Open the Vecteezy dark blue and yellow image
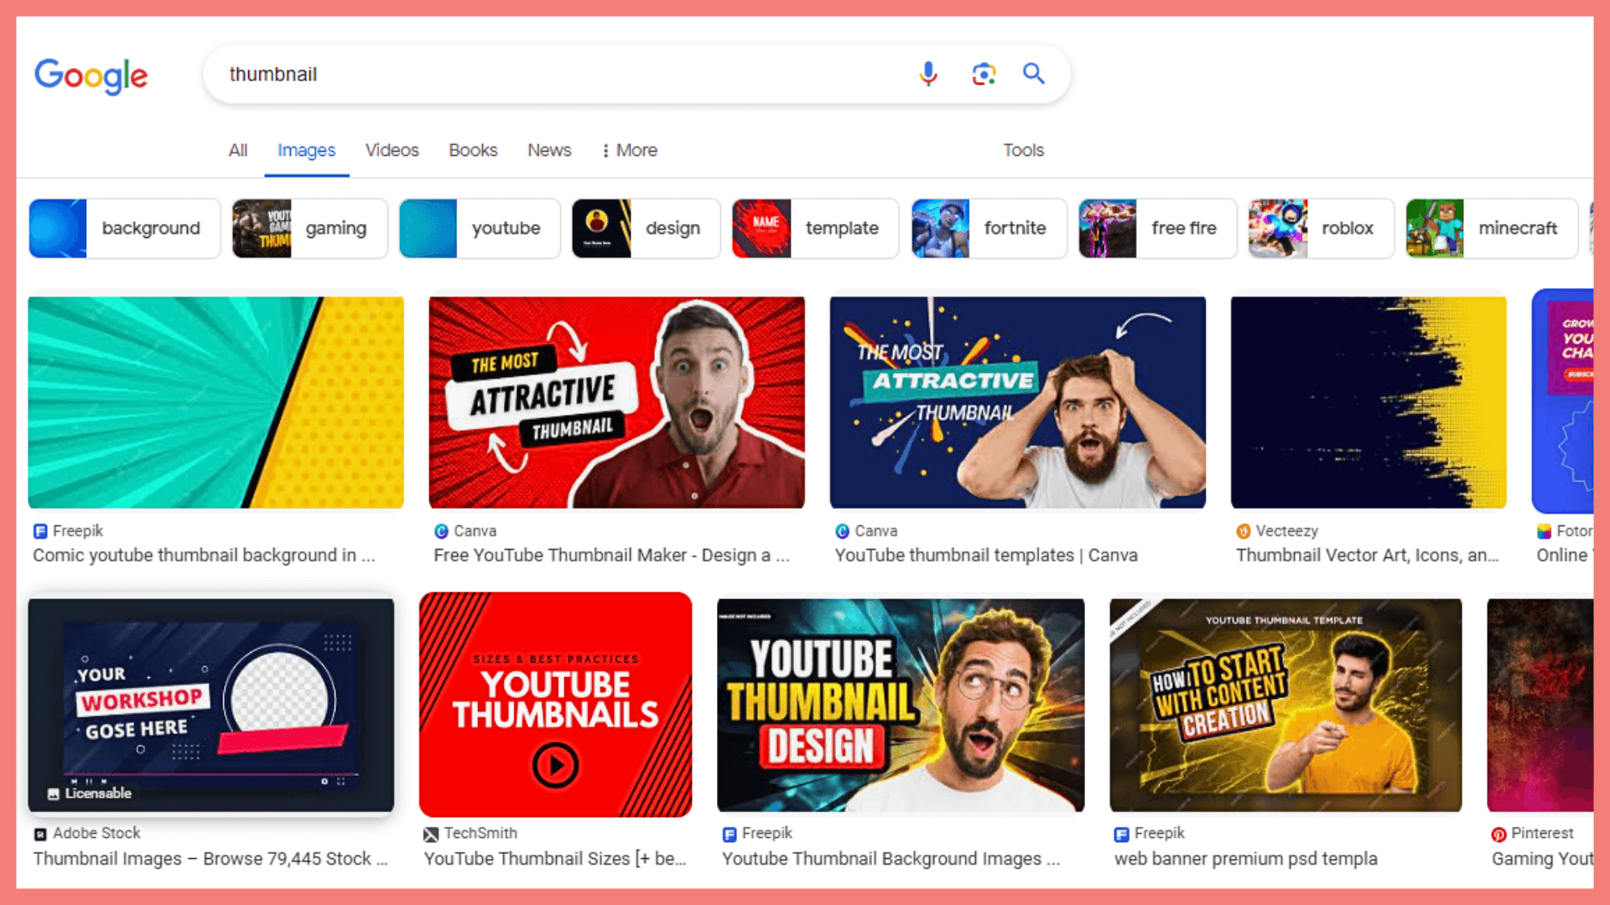The image size is (1610, 905). click(1368, 402)
